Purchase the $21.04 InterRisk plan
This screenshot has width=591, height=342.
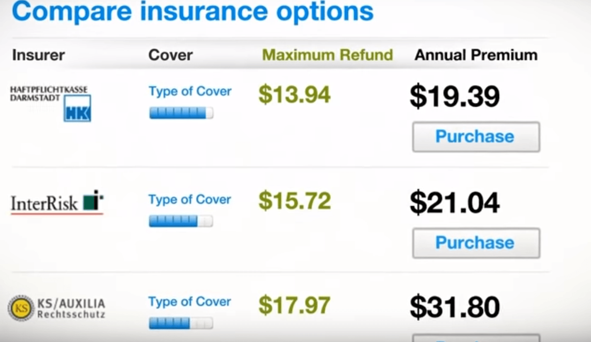pyautogui.click(x=476, y=243)
